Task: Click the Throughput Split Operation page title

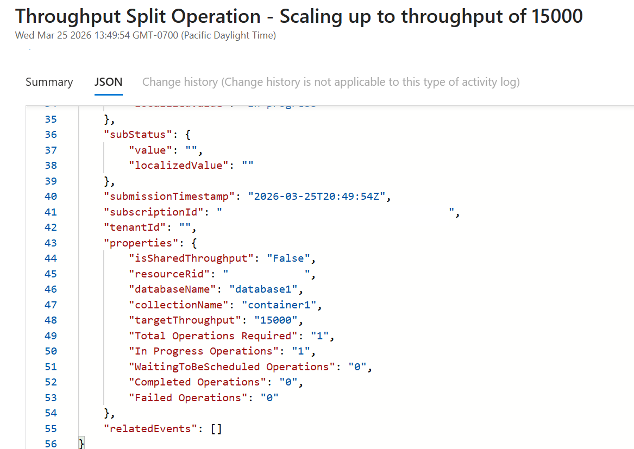Action: [299, 16]
